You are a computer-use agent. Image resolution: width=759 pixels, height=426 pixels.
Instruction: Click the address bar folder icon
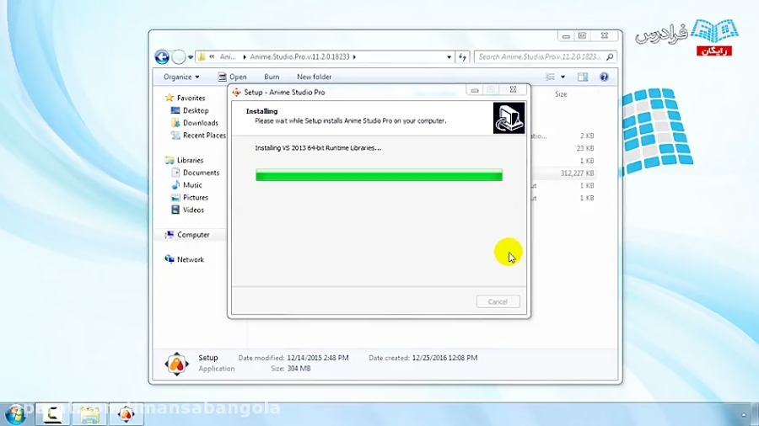click(202, 56)
